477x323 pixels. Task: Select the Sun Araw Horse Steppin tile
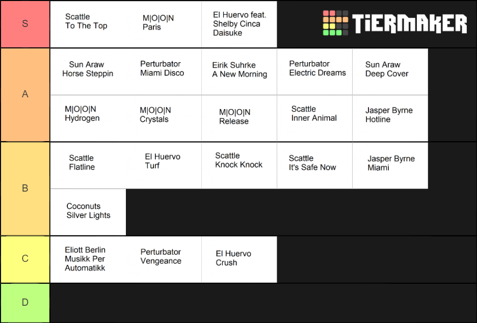point(88,72)
